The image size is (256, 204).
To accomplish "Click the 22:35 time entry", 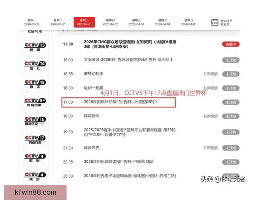I will 68,162.
